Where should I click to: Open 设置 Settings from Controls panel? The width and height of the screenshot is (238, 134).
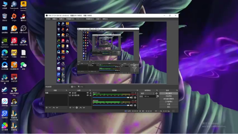(x=168, y=104)
